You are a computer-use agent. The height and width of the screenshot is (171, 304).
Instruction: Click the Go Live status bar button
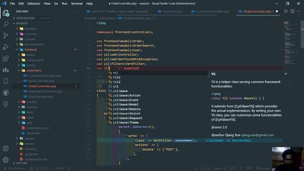point(263,168)
